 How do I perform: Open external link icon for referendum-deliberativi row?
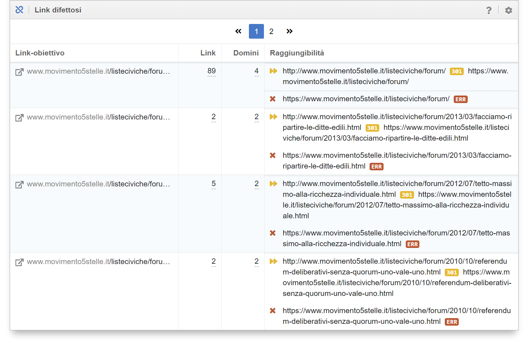click(19, 262)
